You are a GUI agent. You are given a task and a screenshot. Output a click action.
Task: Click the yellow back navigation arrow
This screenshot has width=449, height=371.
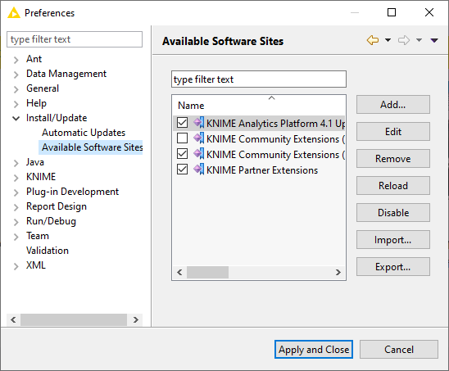coord(373,40)
